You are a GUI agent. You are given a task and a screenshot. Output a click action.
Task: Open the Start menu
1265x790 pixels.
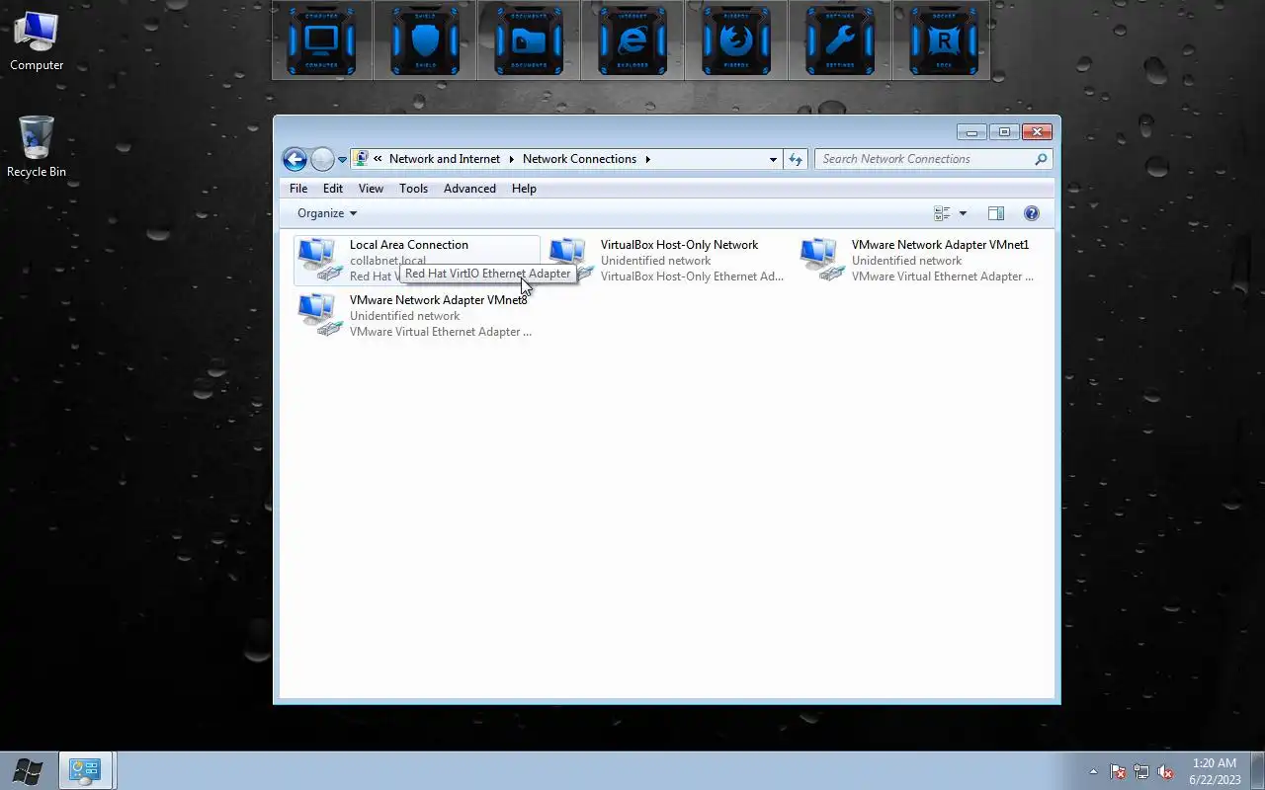pos(27,770)
